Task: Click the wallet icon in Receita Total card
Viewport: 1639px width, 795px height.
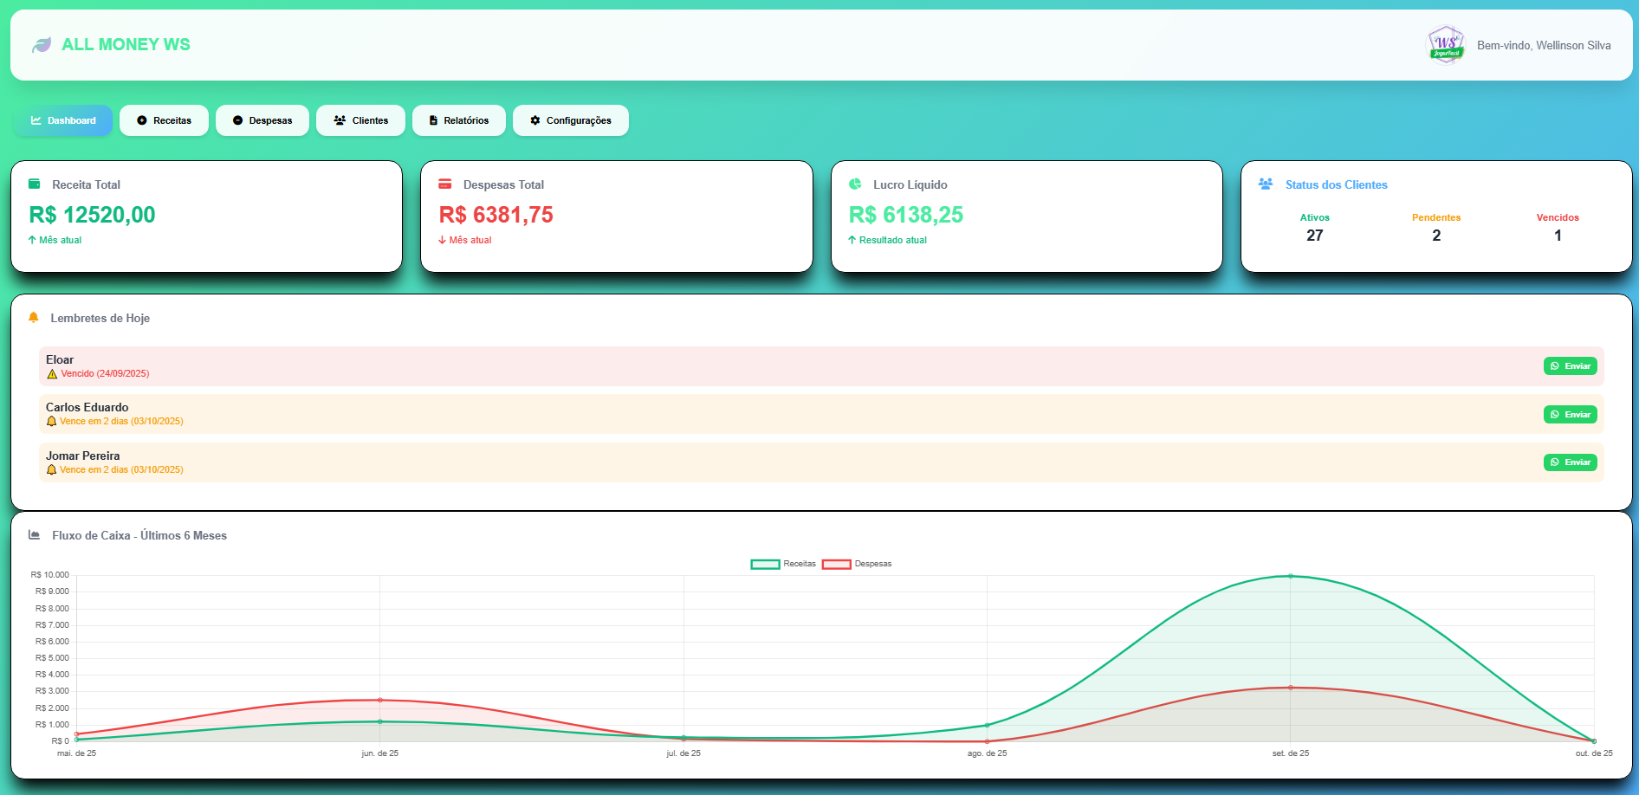Action: (35, 184)
